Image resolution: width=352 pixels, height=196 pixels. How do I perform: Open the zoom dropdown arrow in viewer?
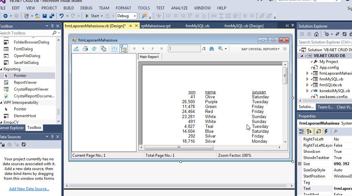tap(226, 49)
